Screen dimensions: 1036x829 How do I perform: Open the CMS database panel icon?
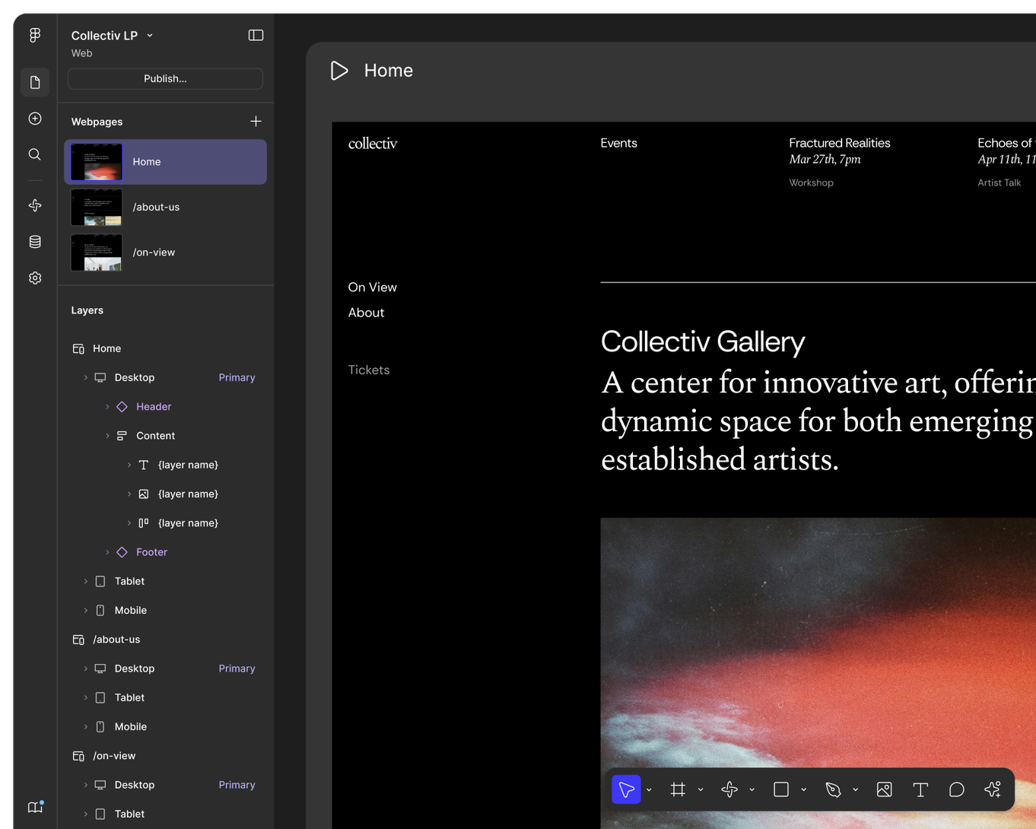tap(34, 241)
